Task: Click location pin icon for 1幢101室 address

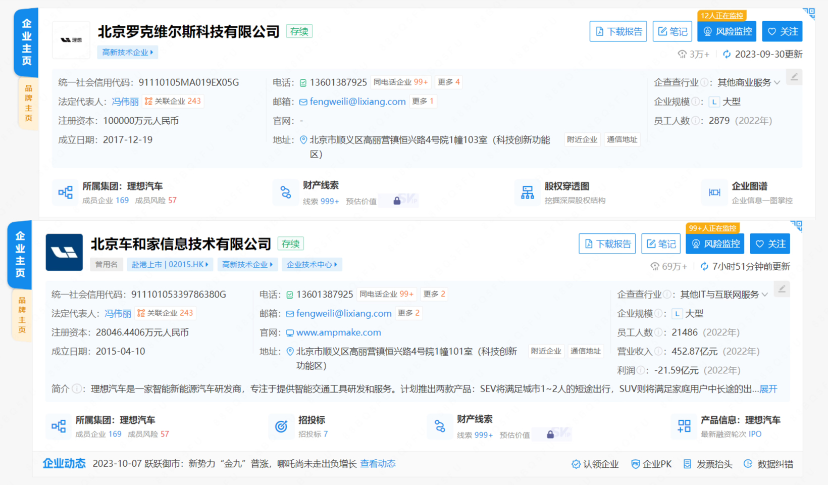Action: pos(290,352)
